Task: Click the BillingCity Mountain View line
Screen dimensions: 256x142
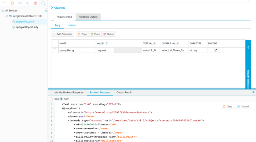Action: (x=105, y=137)
